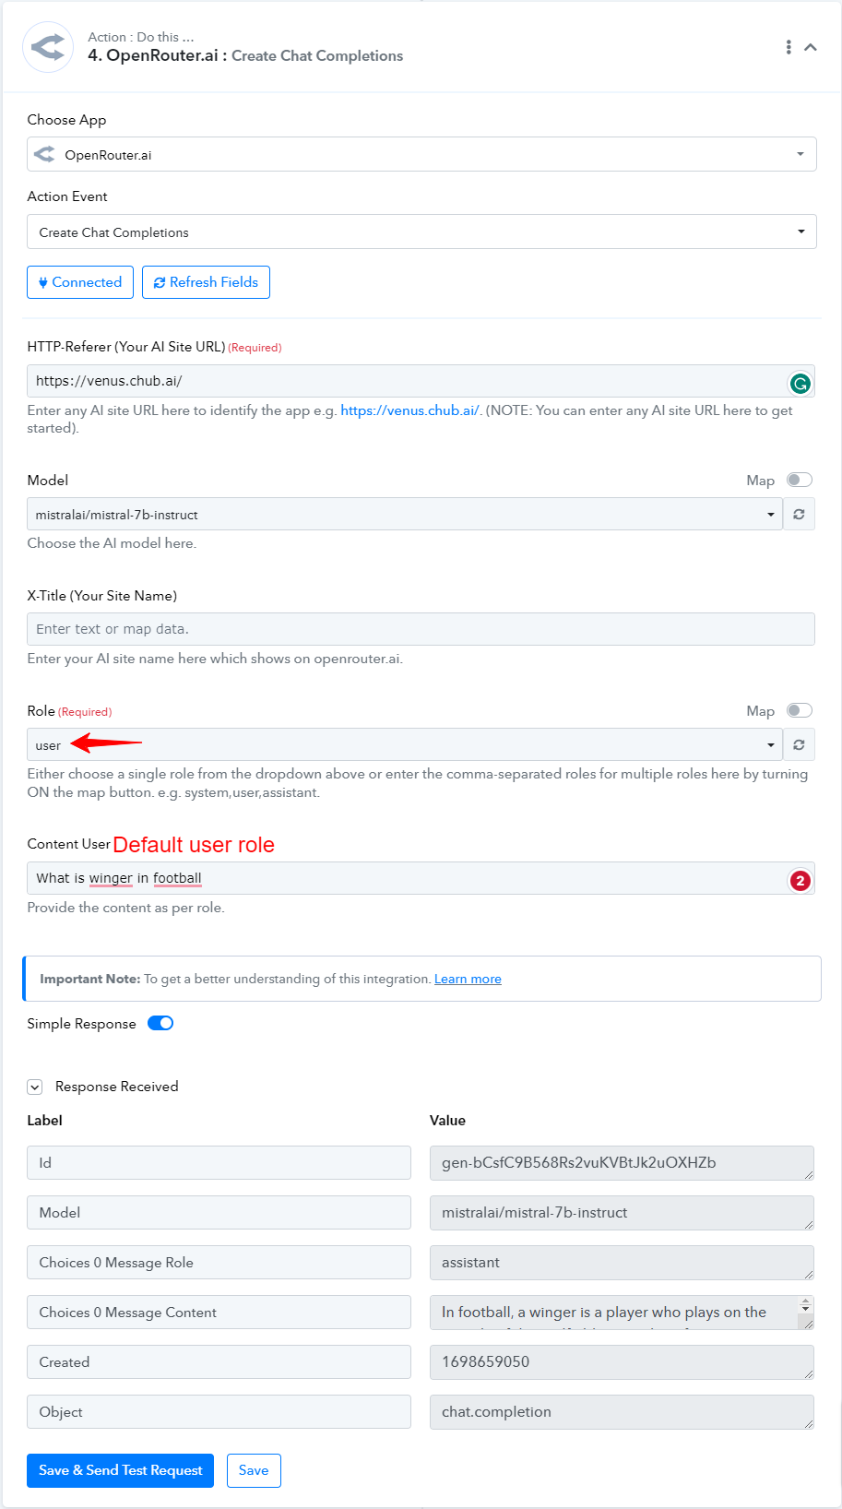Open the three-dot options menu for step 4

[x=789, y=47]
